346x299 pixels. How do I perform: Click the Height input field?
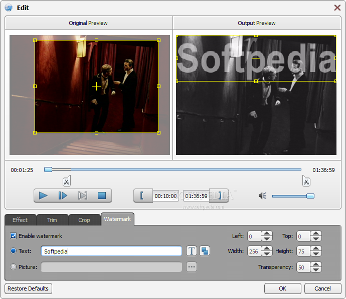coord(303,251)
